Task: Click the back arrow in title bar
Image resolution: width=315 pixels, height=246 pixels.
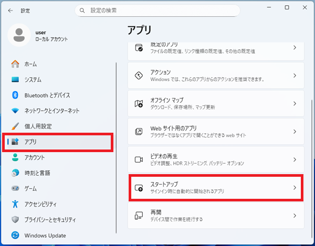Action: point(10,10)
